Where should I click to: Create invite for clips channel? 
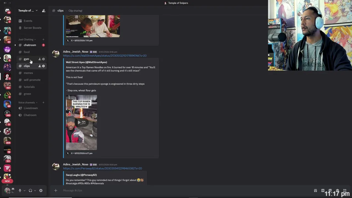click(40, 66)
